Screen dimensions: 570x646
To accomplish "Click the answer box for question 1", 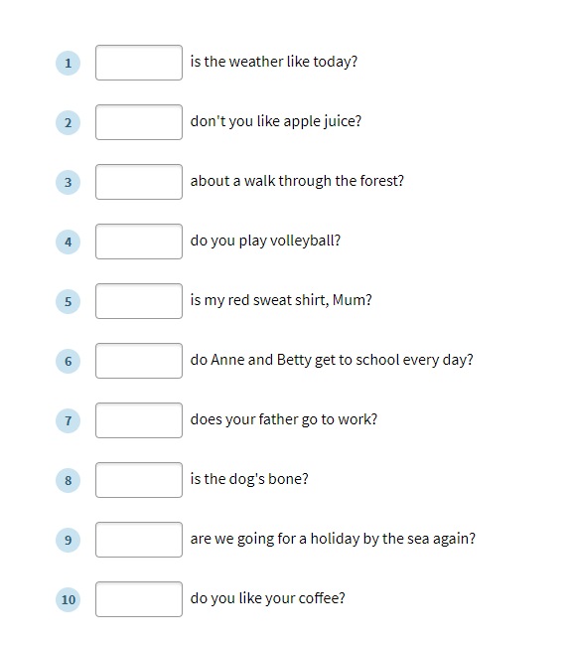I will pos(139,63).
